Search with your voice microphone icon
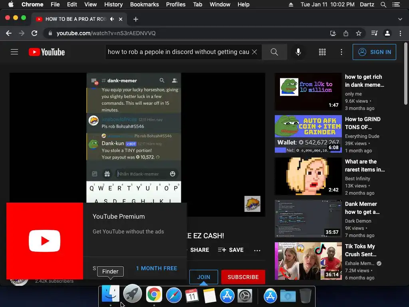 point(298,52)
